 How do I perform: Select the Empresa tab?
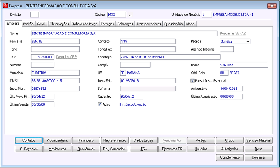[x=13, y=24]
